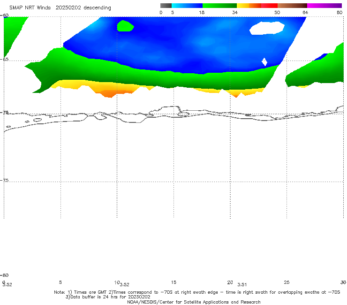This screenshot has width=347, height=305.
Task: Click the longitude axis label '5'
Action: pyautogui.click(x=60, y=282)
